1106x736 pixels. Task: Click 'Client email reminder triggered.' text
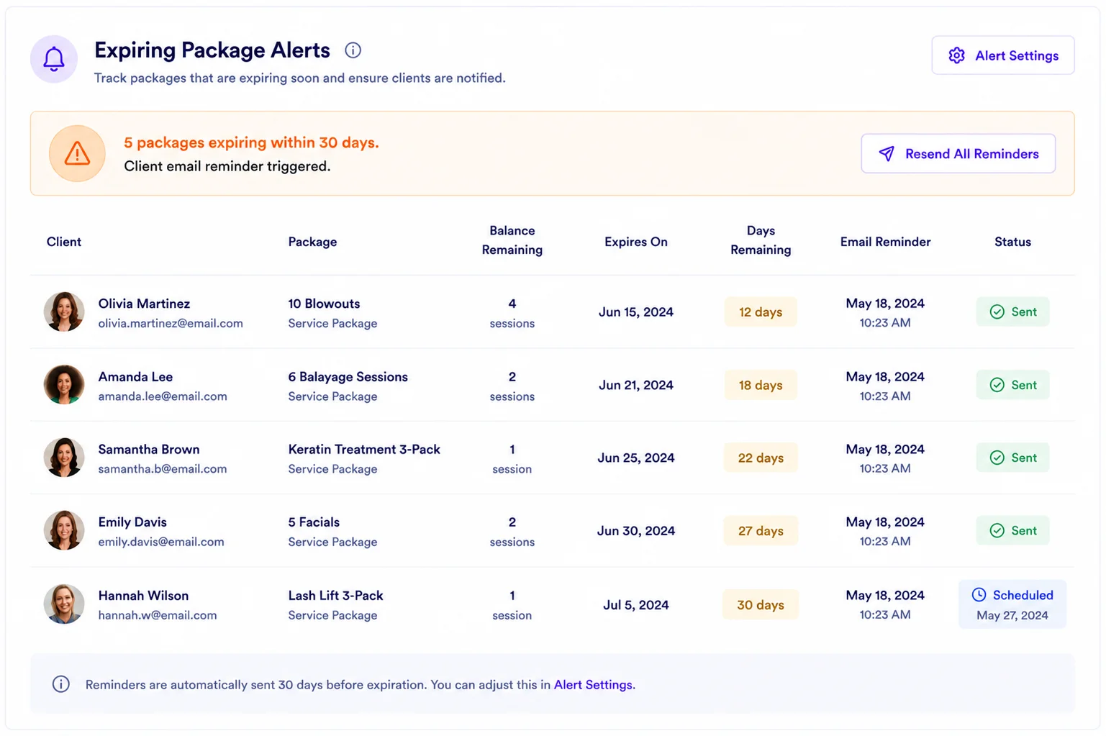click(x=227, y=166)
